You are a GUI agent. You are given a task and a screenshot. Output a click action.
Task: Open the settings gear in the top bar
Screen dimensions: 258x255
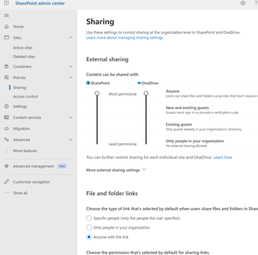tap(243, 3)
